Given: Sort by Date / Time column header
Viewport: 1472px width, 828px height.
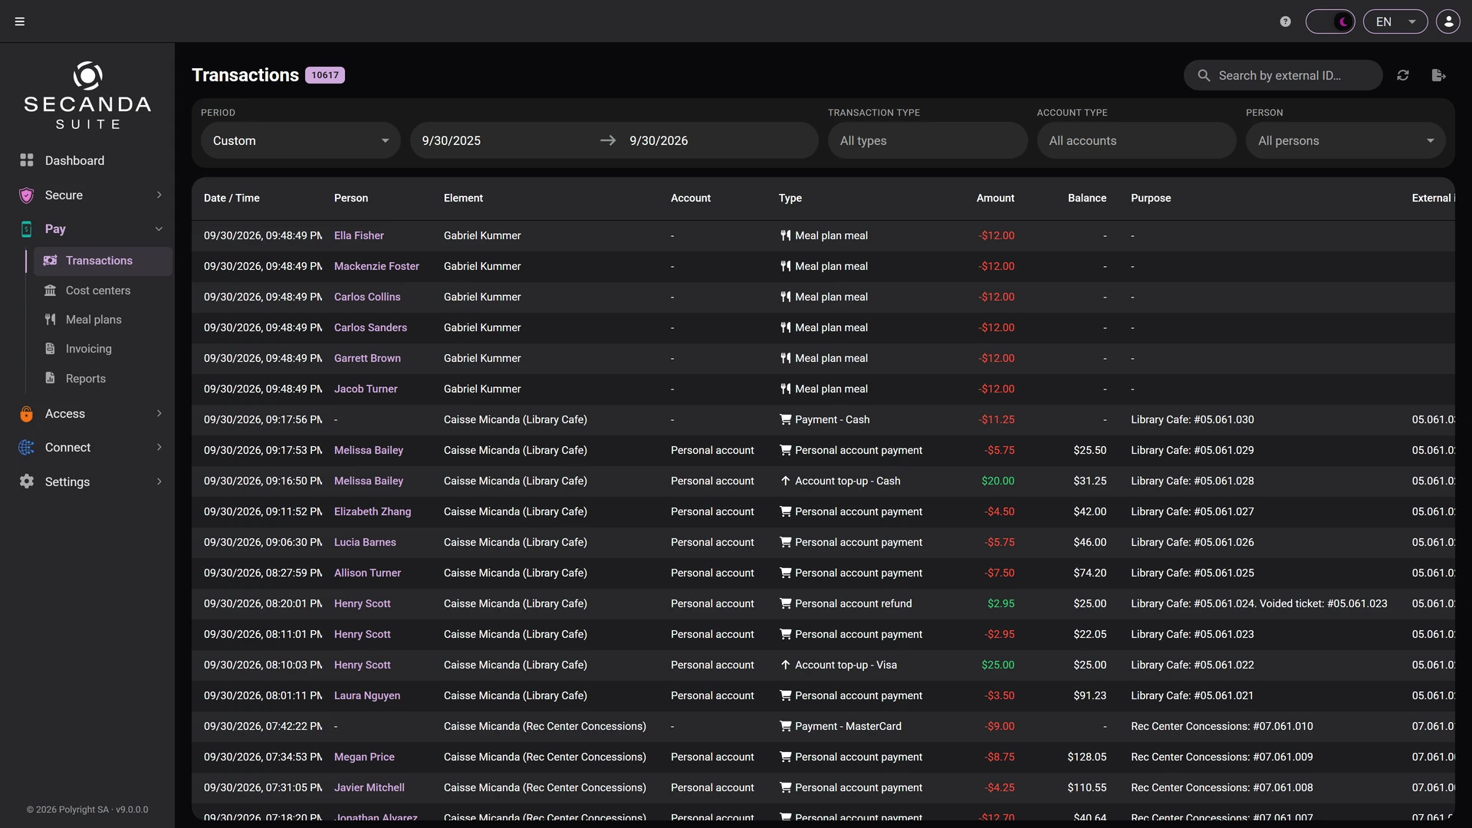Looking at the screenshot, I should tap(232, 198).
